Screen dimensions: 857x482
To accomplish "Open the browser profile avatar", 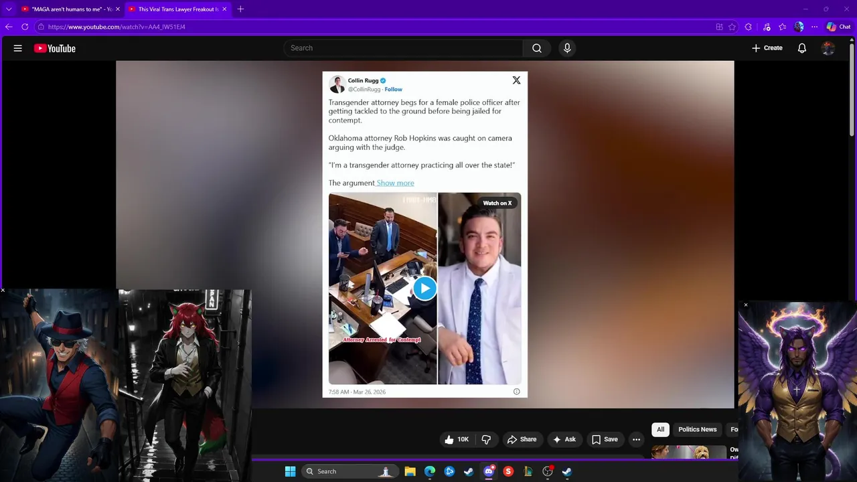I will 799,27.
